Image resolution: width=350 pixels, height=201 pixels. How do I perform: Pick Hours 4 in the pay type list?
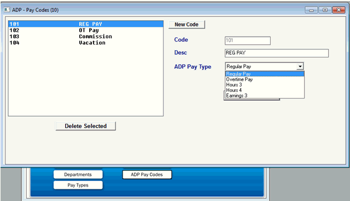265,90
